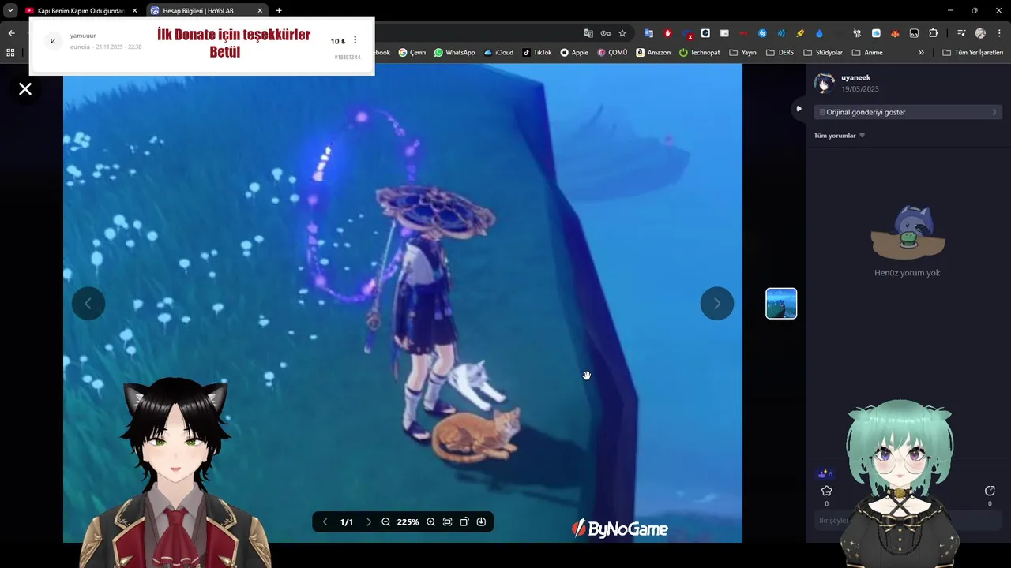Screen dimensions: 1011x568
Task: Expand the Anime bookmarks folder
Action: 867,53
